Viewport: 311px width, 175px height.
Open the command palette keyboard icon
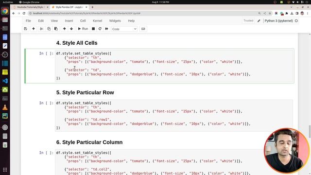pyautogui.click(x=143, y=29)
